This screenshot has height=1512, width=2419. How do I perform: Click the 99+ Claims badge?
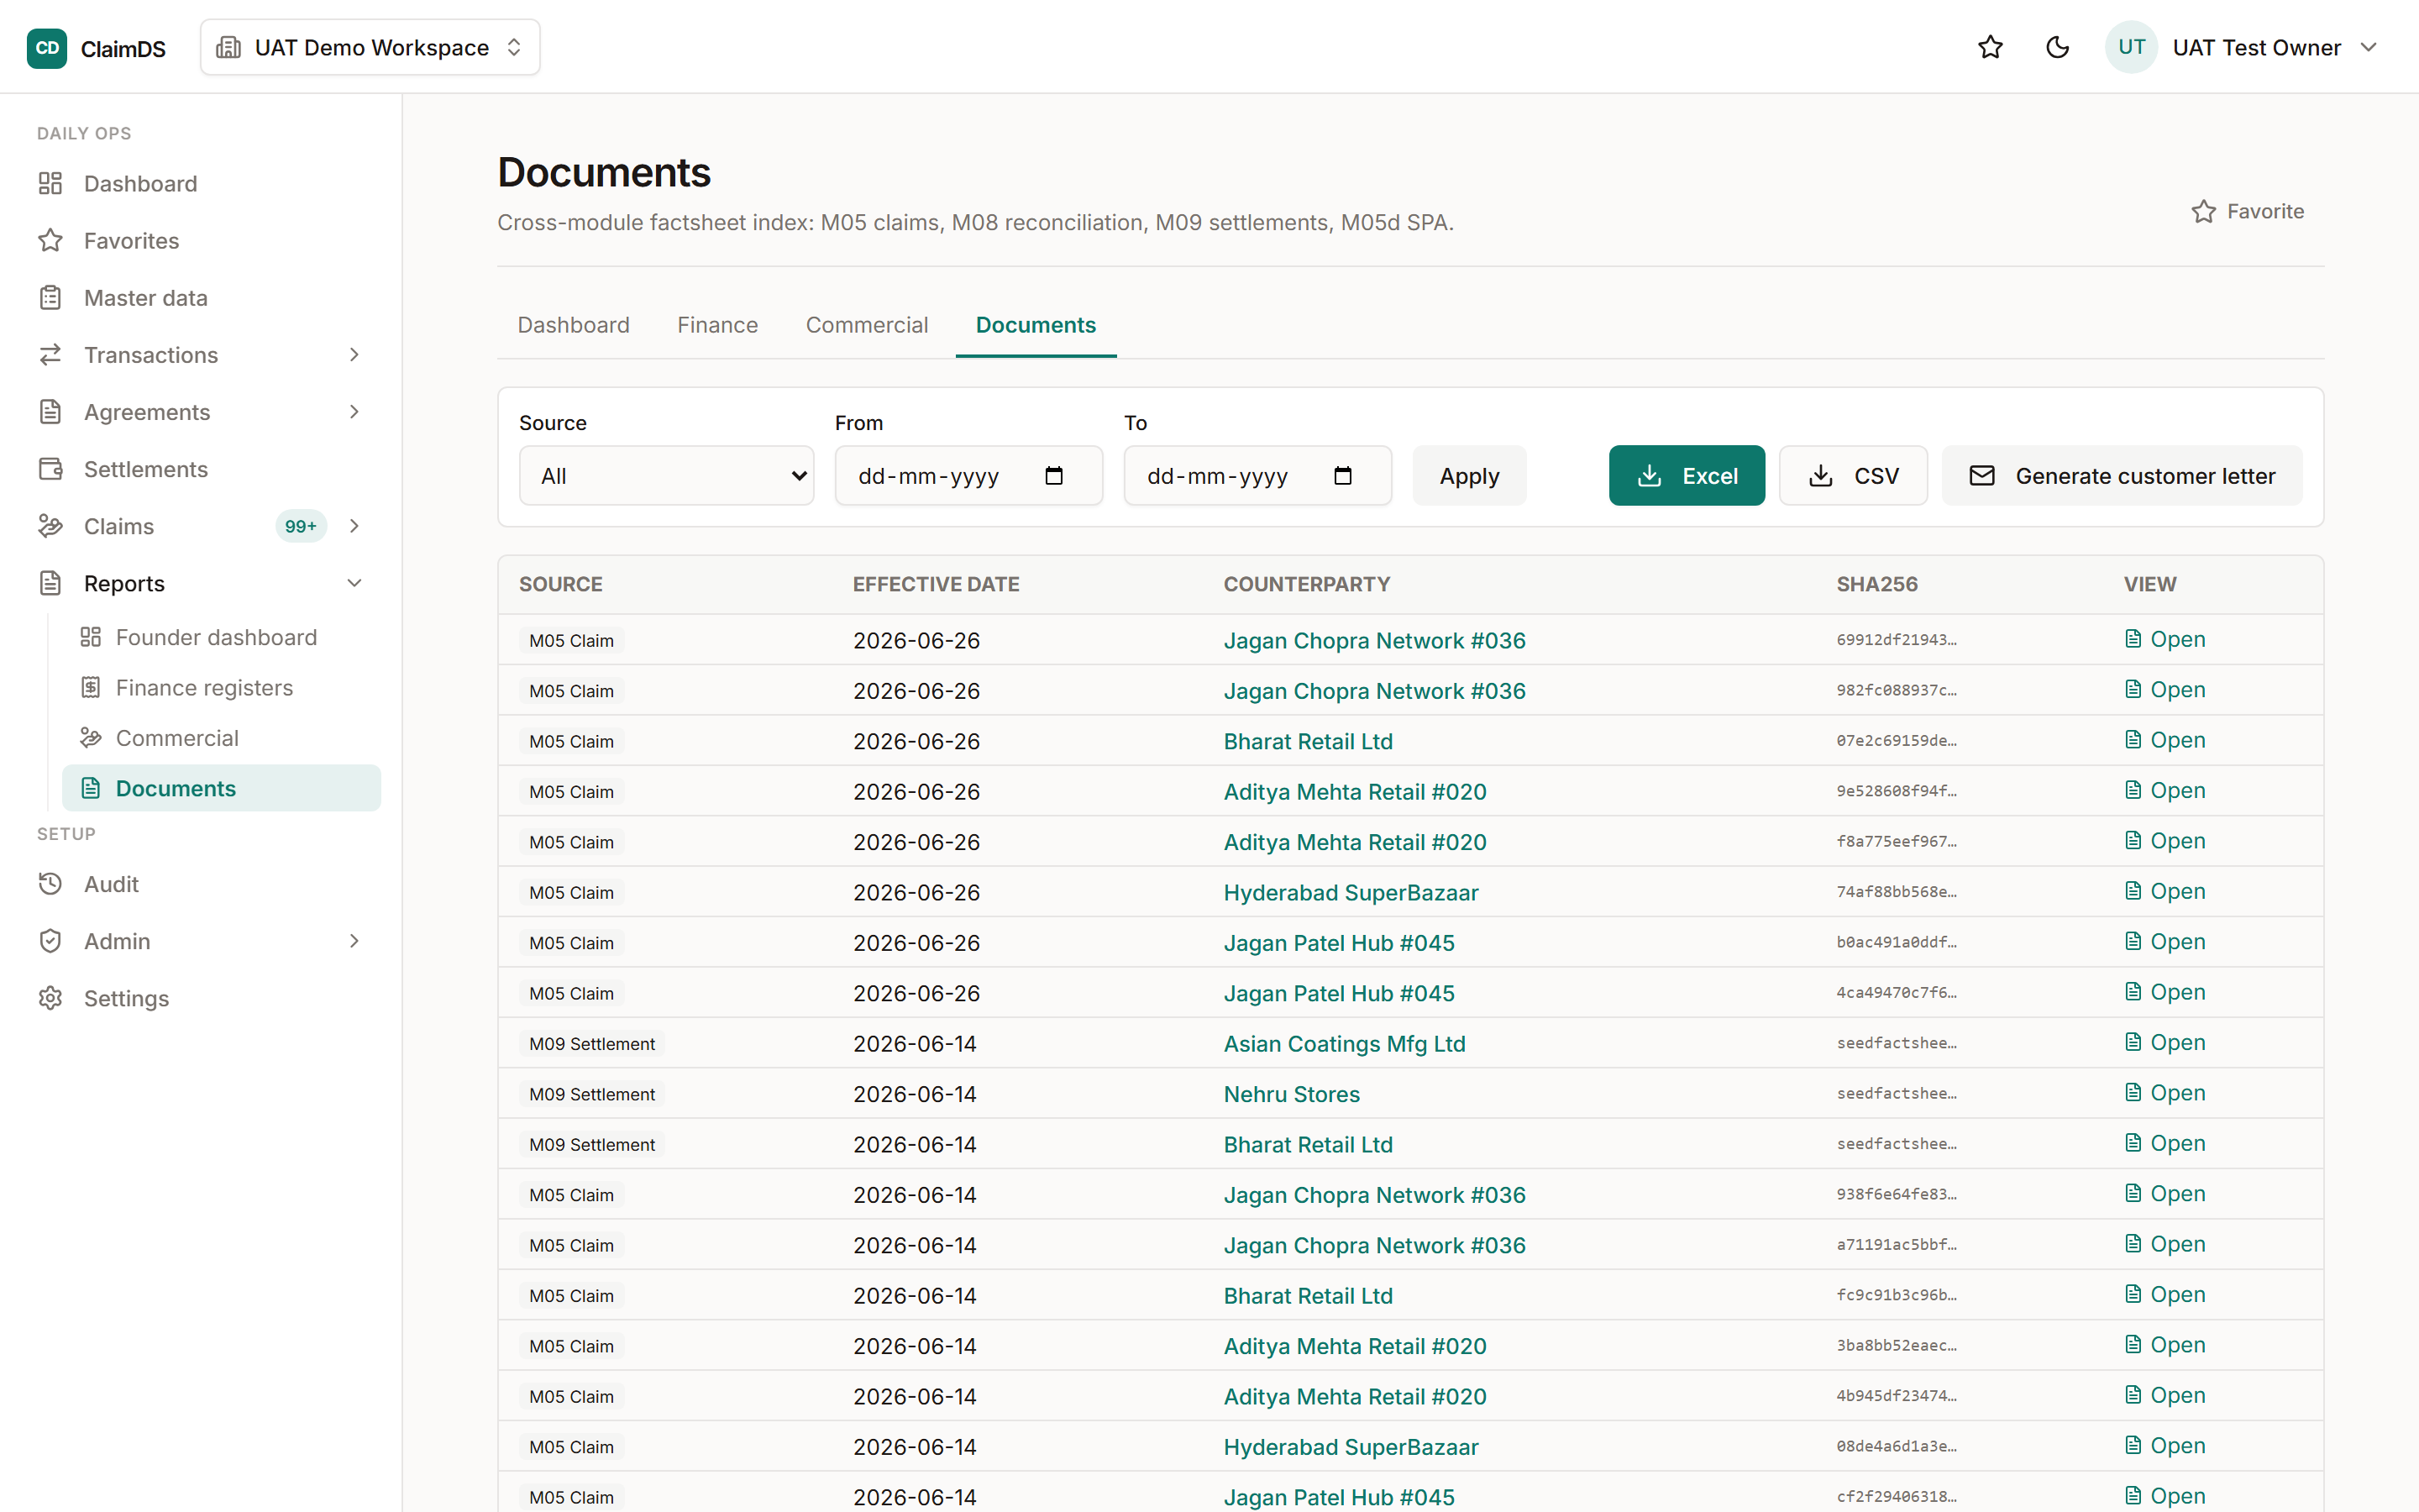[301, 526]
